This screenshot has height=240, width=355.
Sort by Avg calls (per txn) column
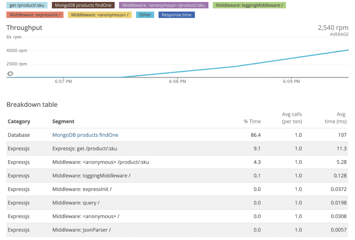point(292,118)
